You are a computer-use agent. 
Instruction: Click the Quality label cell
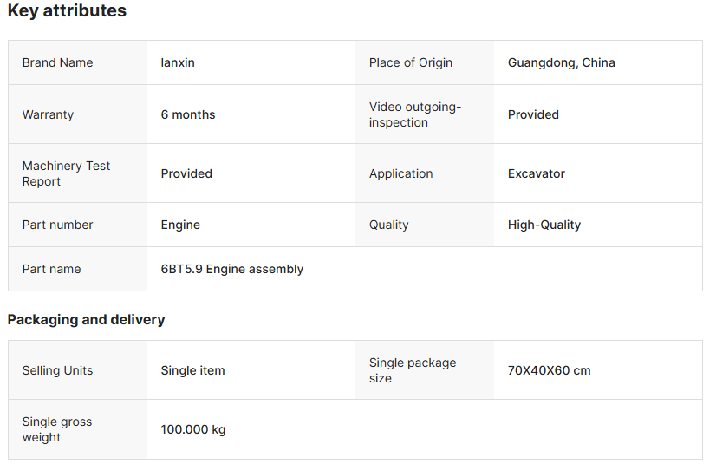click(388, 225)
